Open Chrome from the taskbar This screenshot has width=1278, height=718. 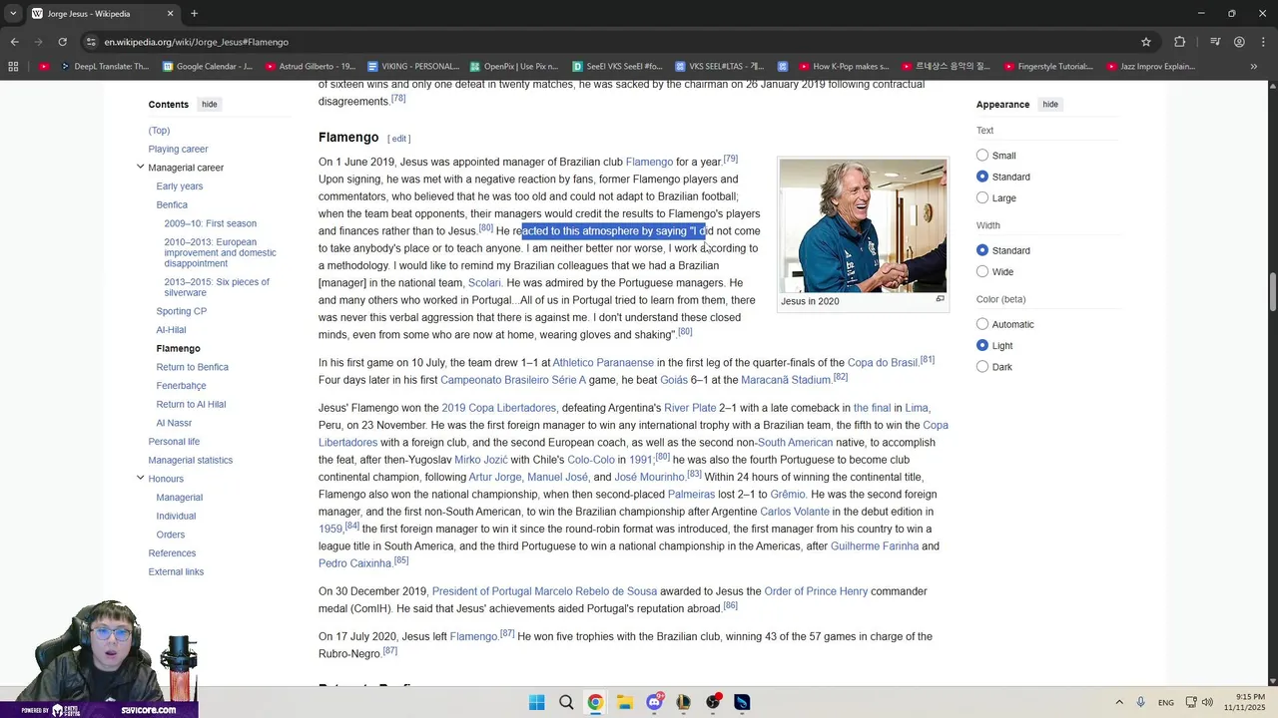click(595, 702)
